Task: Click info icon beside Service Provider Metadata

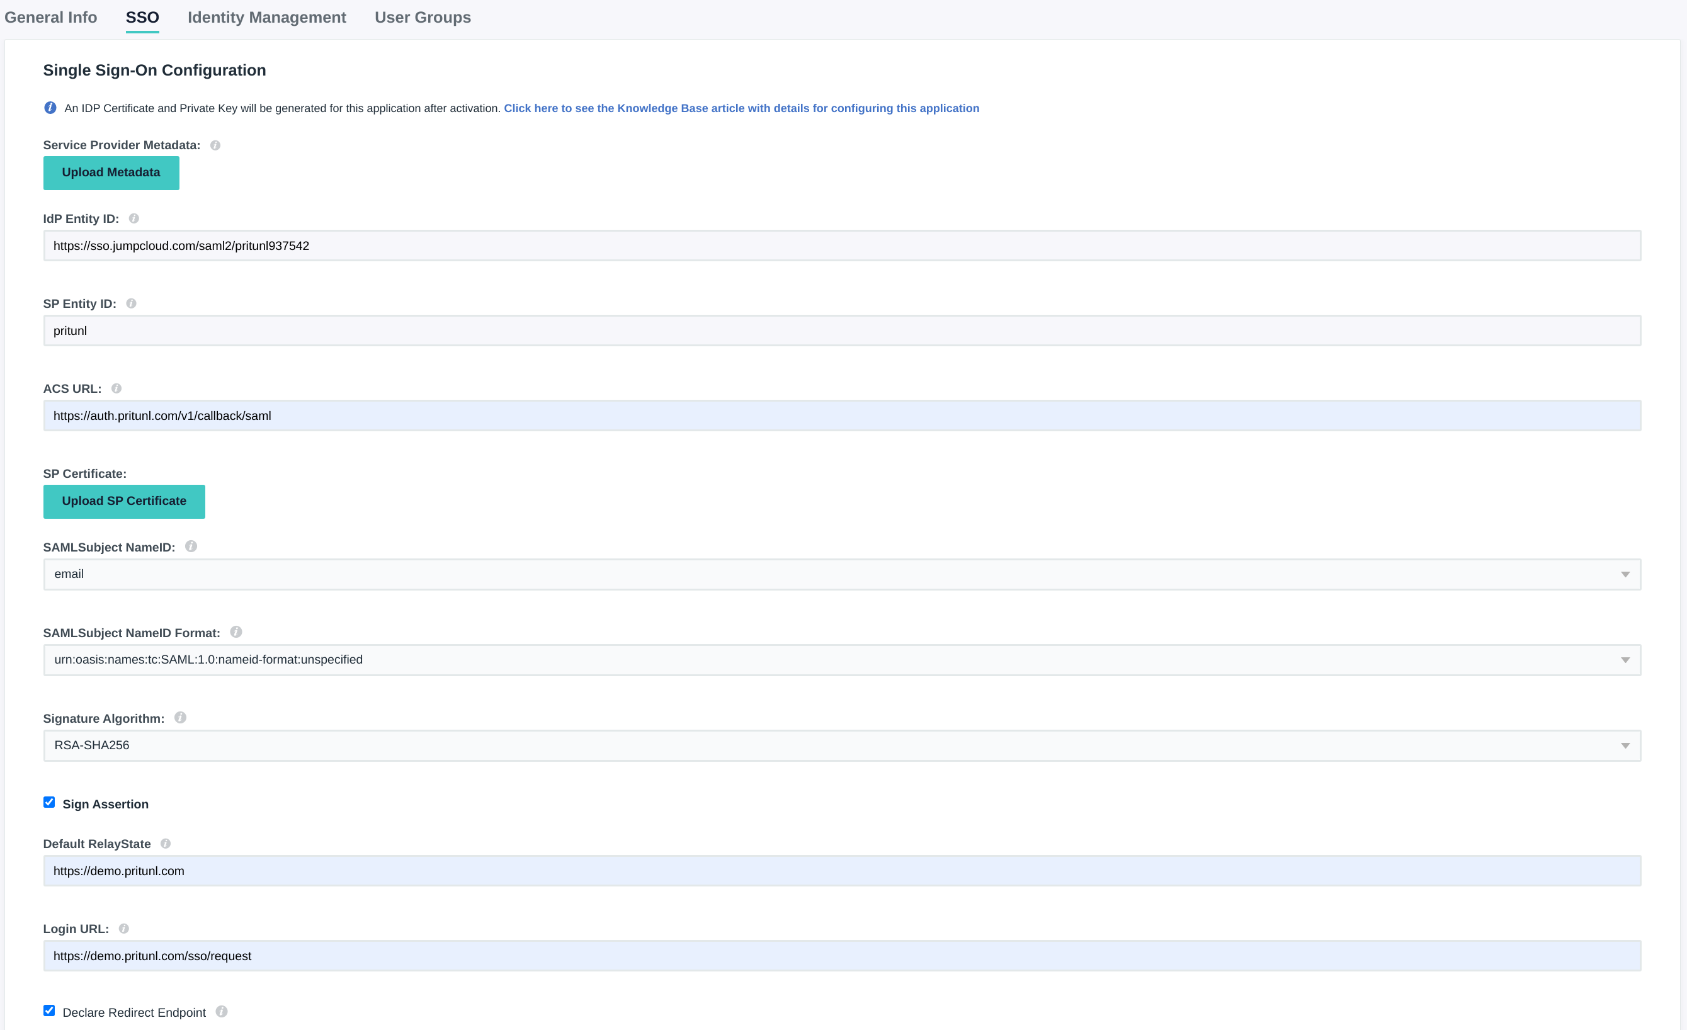Action: [x=215, y=145]
